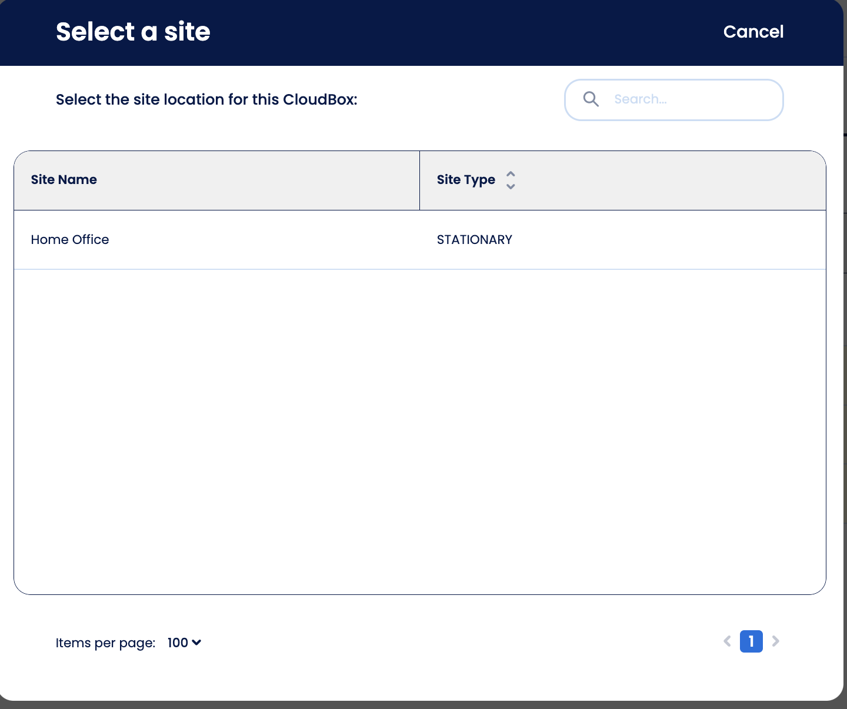Select the Home Office site row
Image resolution: width=847 pixels, height=709 pixels.
(x=420, y=240)
